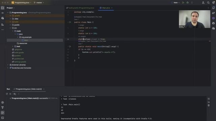The width and height of the screenshot is (216, 121).
Task: Collapse the src folder
Action: (x=10, y=28)
